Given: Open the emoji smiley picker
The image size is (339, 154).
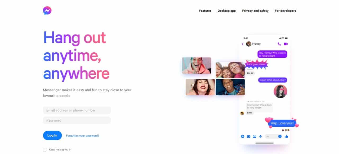Looking at the screenshot, I should [280, 136].
